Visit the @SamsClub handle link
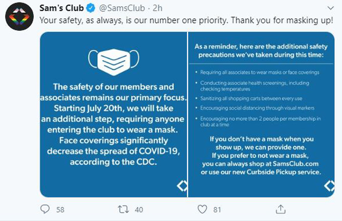The image size is (342, 221). point(122,8)
